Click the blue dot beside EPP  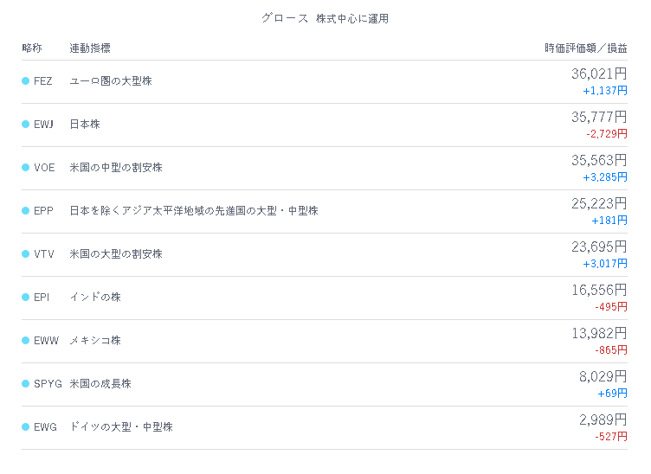tap(25, 211)
